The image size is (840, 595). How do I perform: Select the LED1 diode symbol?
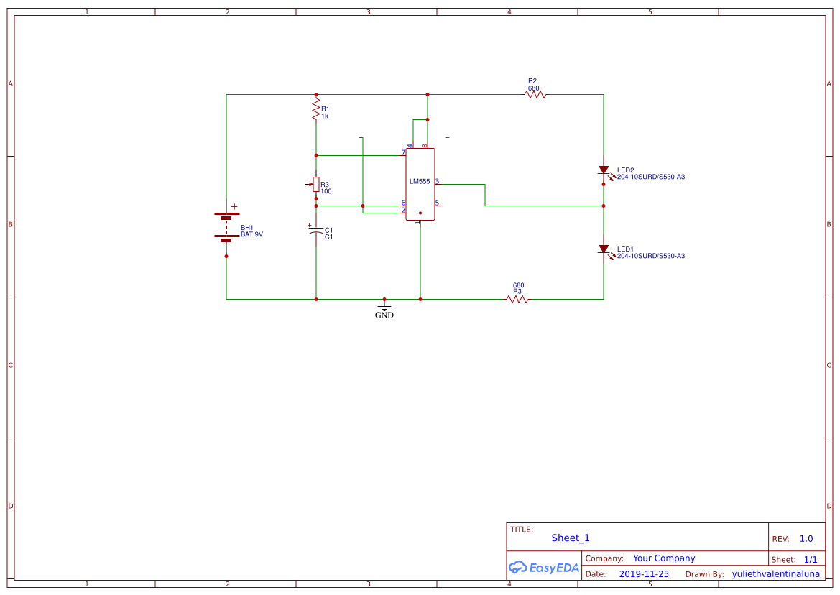604,250
